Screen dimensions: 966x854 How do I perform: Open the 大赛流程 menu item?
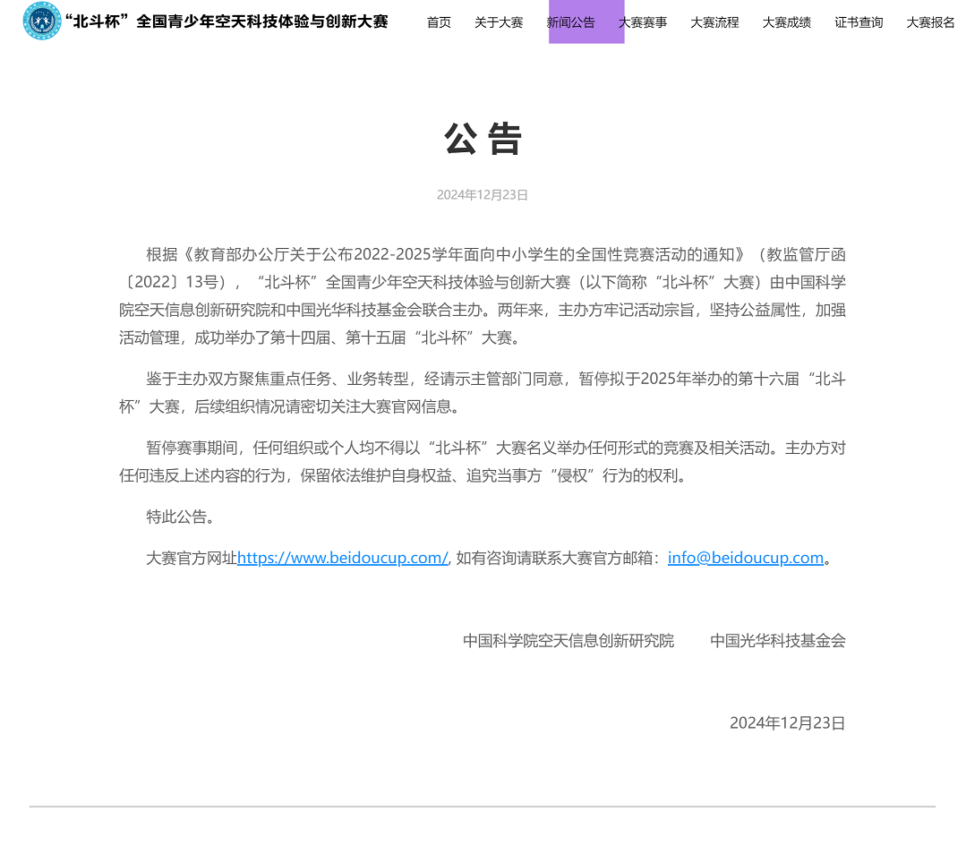(x=714, y=22)
